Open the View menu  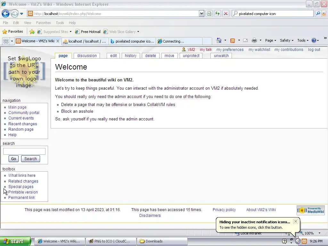[28, 23]
